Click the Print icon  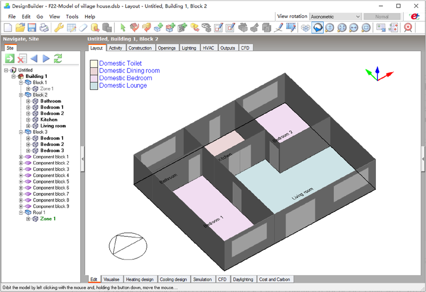pos(43,28)
